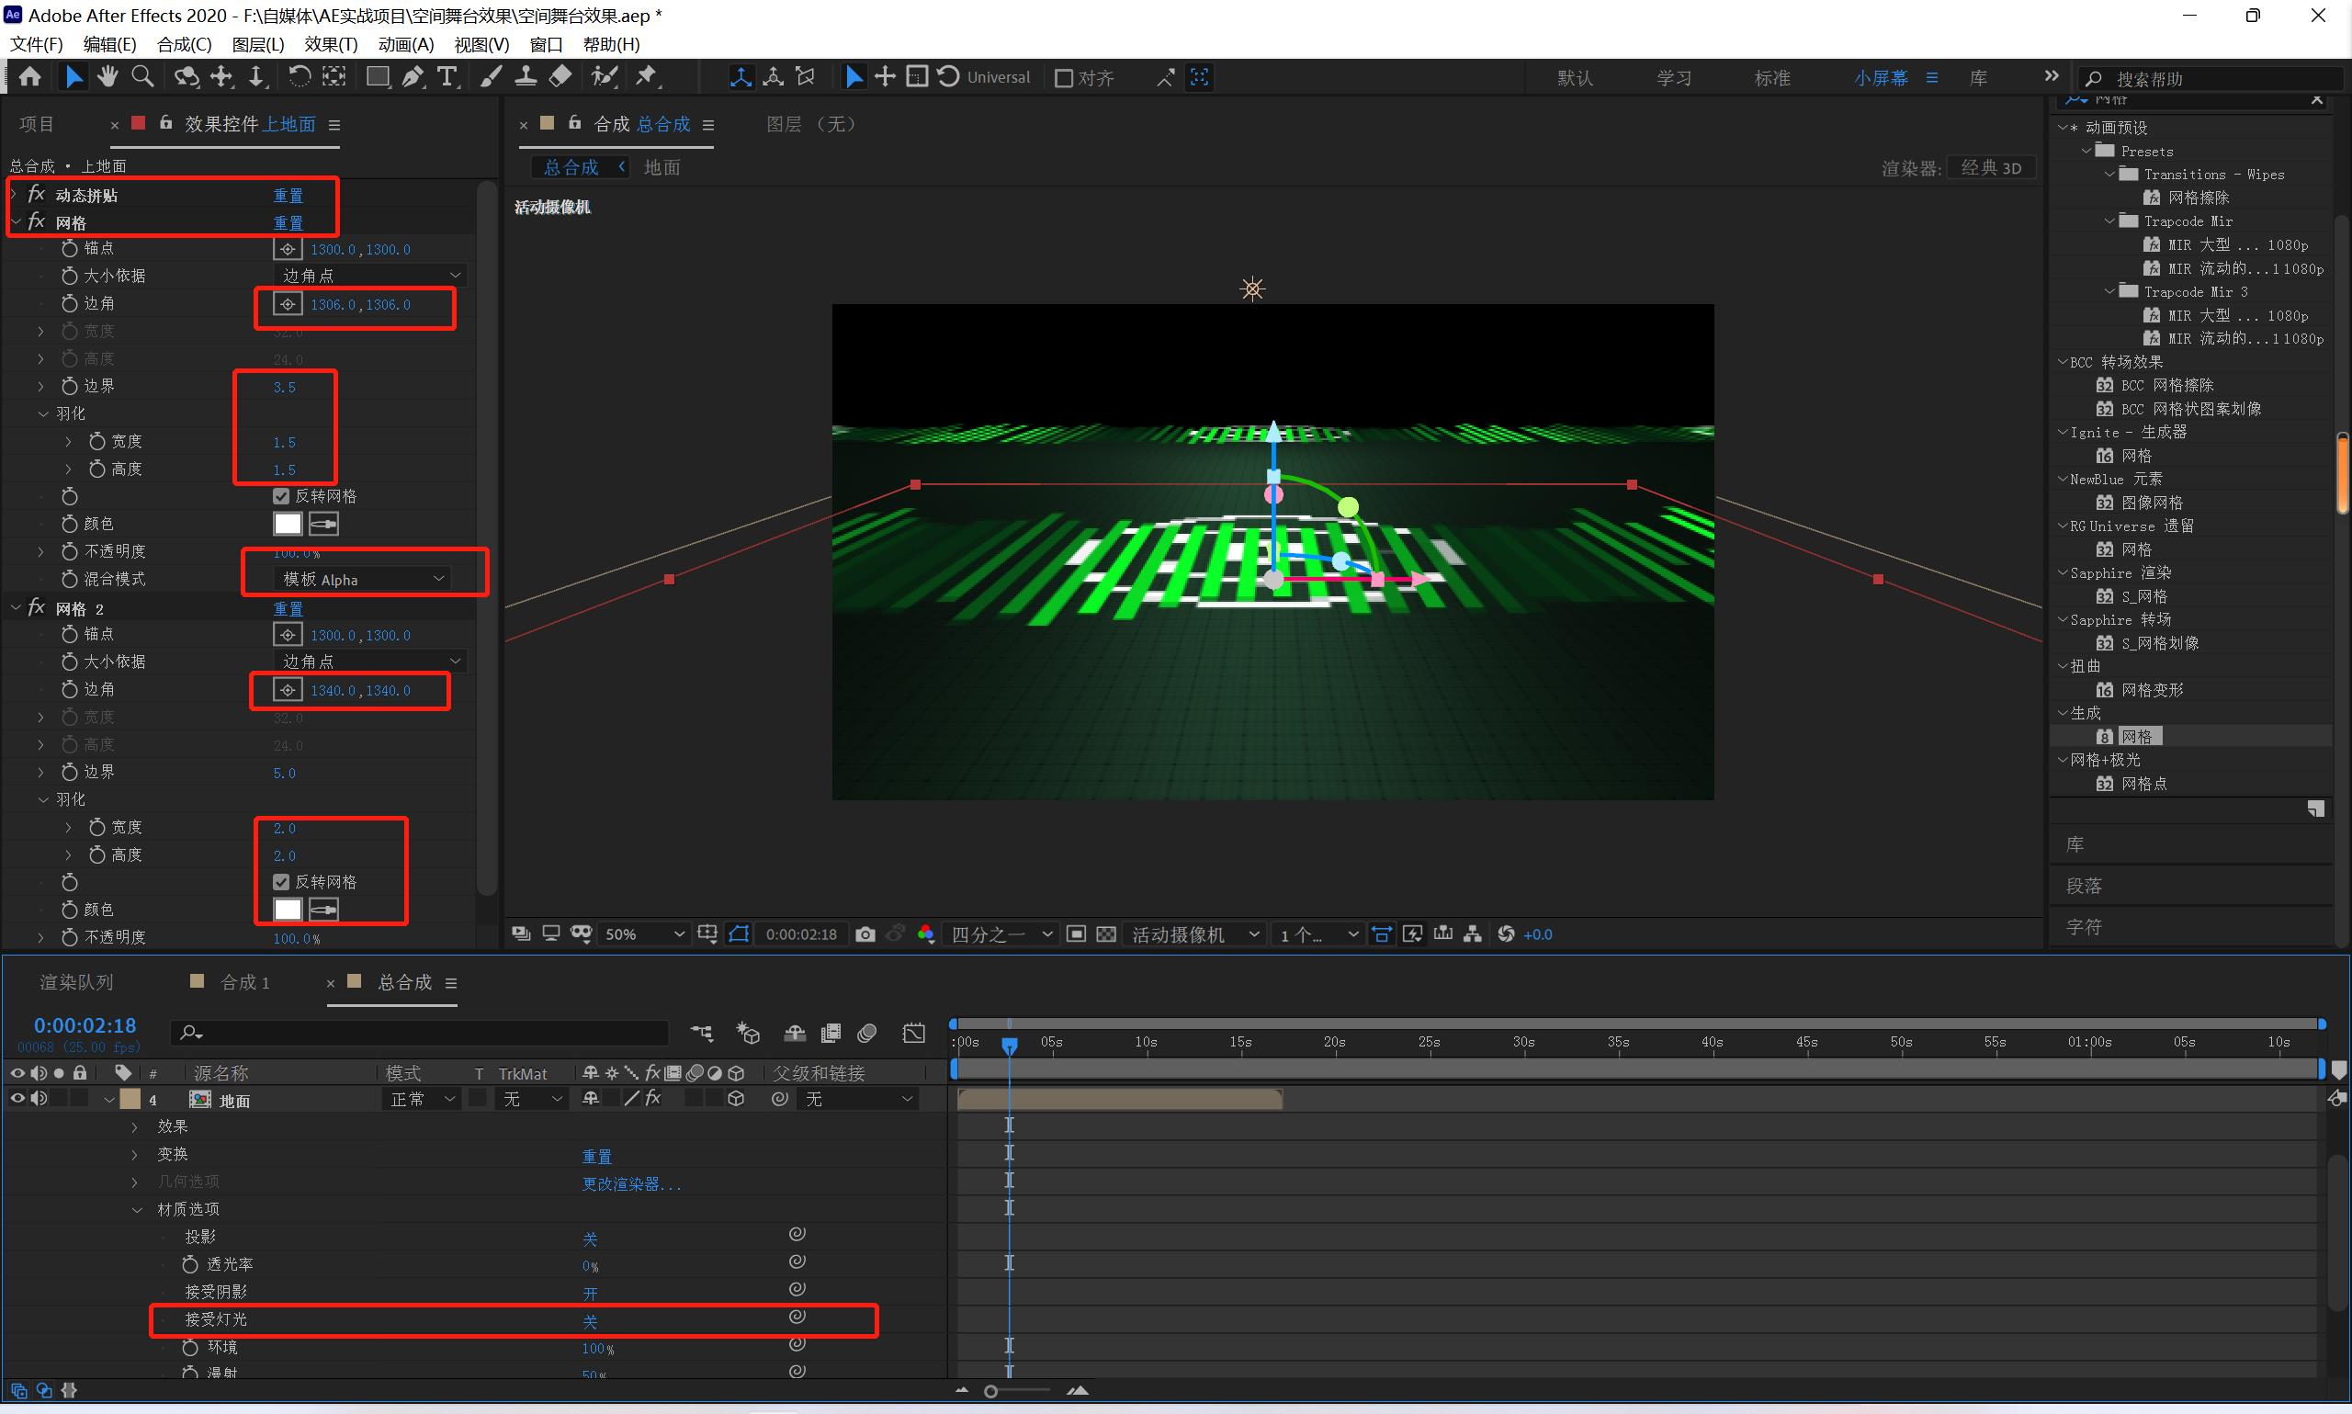The height and width of the screenshot is (1414, 2352).
Task: Click the white 颜色 swatch in first 网格
Action: (288, 524)
